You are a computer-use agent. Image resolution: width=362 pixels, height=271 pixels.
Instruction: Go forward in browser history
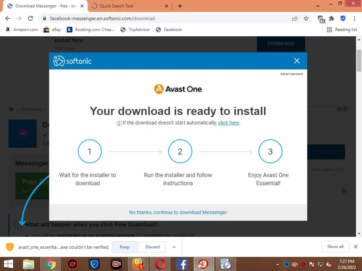pyautogui.click(x=19, y=18)
